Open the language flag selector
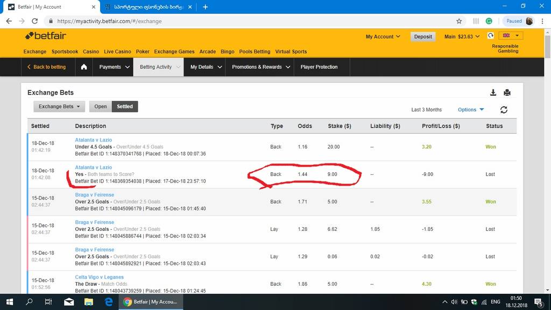The height and width of the screenshot is (310, 551). 511,36
